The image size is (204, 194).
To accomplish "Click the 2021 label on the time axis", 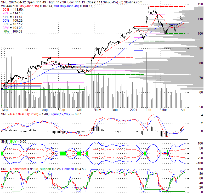I will point(134,110).
